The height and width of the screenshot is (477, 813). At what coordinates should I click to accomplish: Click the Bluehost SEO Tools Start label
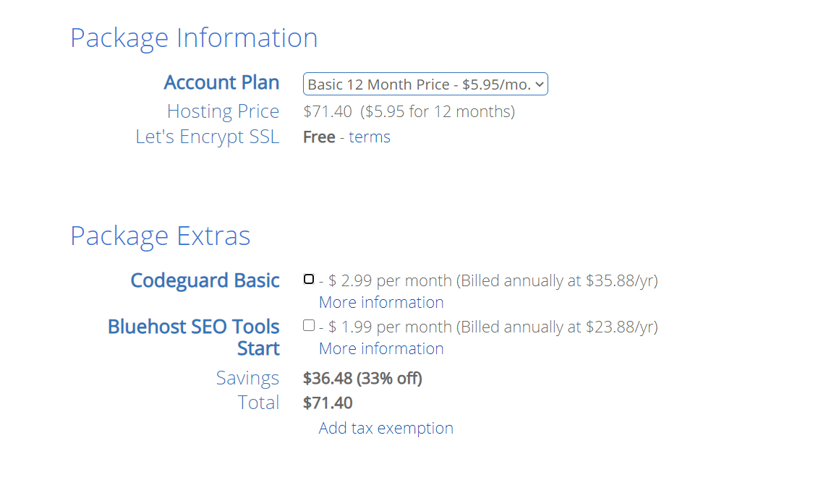(194, 337)
